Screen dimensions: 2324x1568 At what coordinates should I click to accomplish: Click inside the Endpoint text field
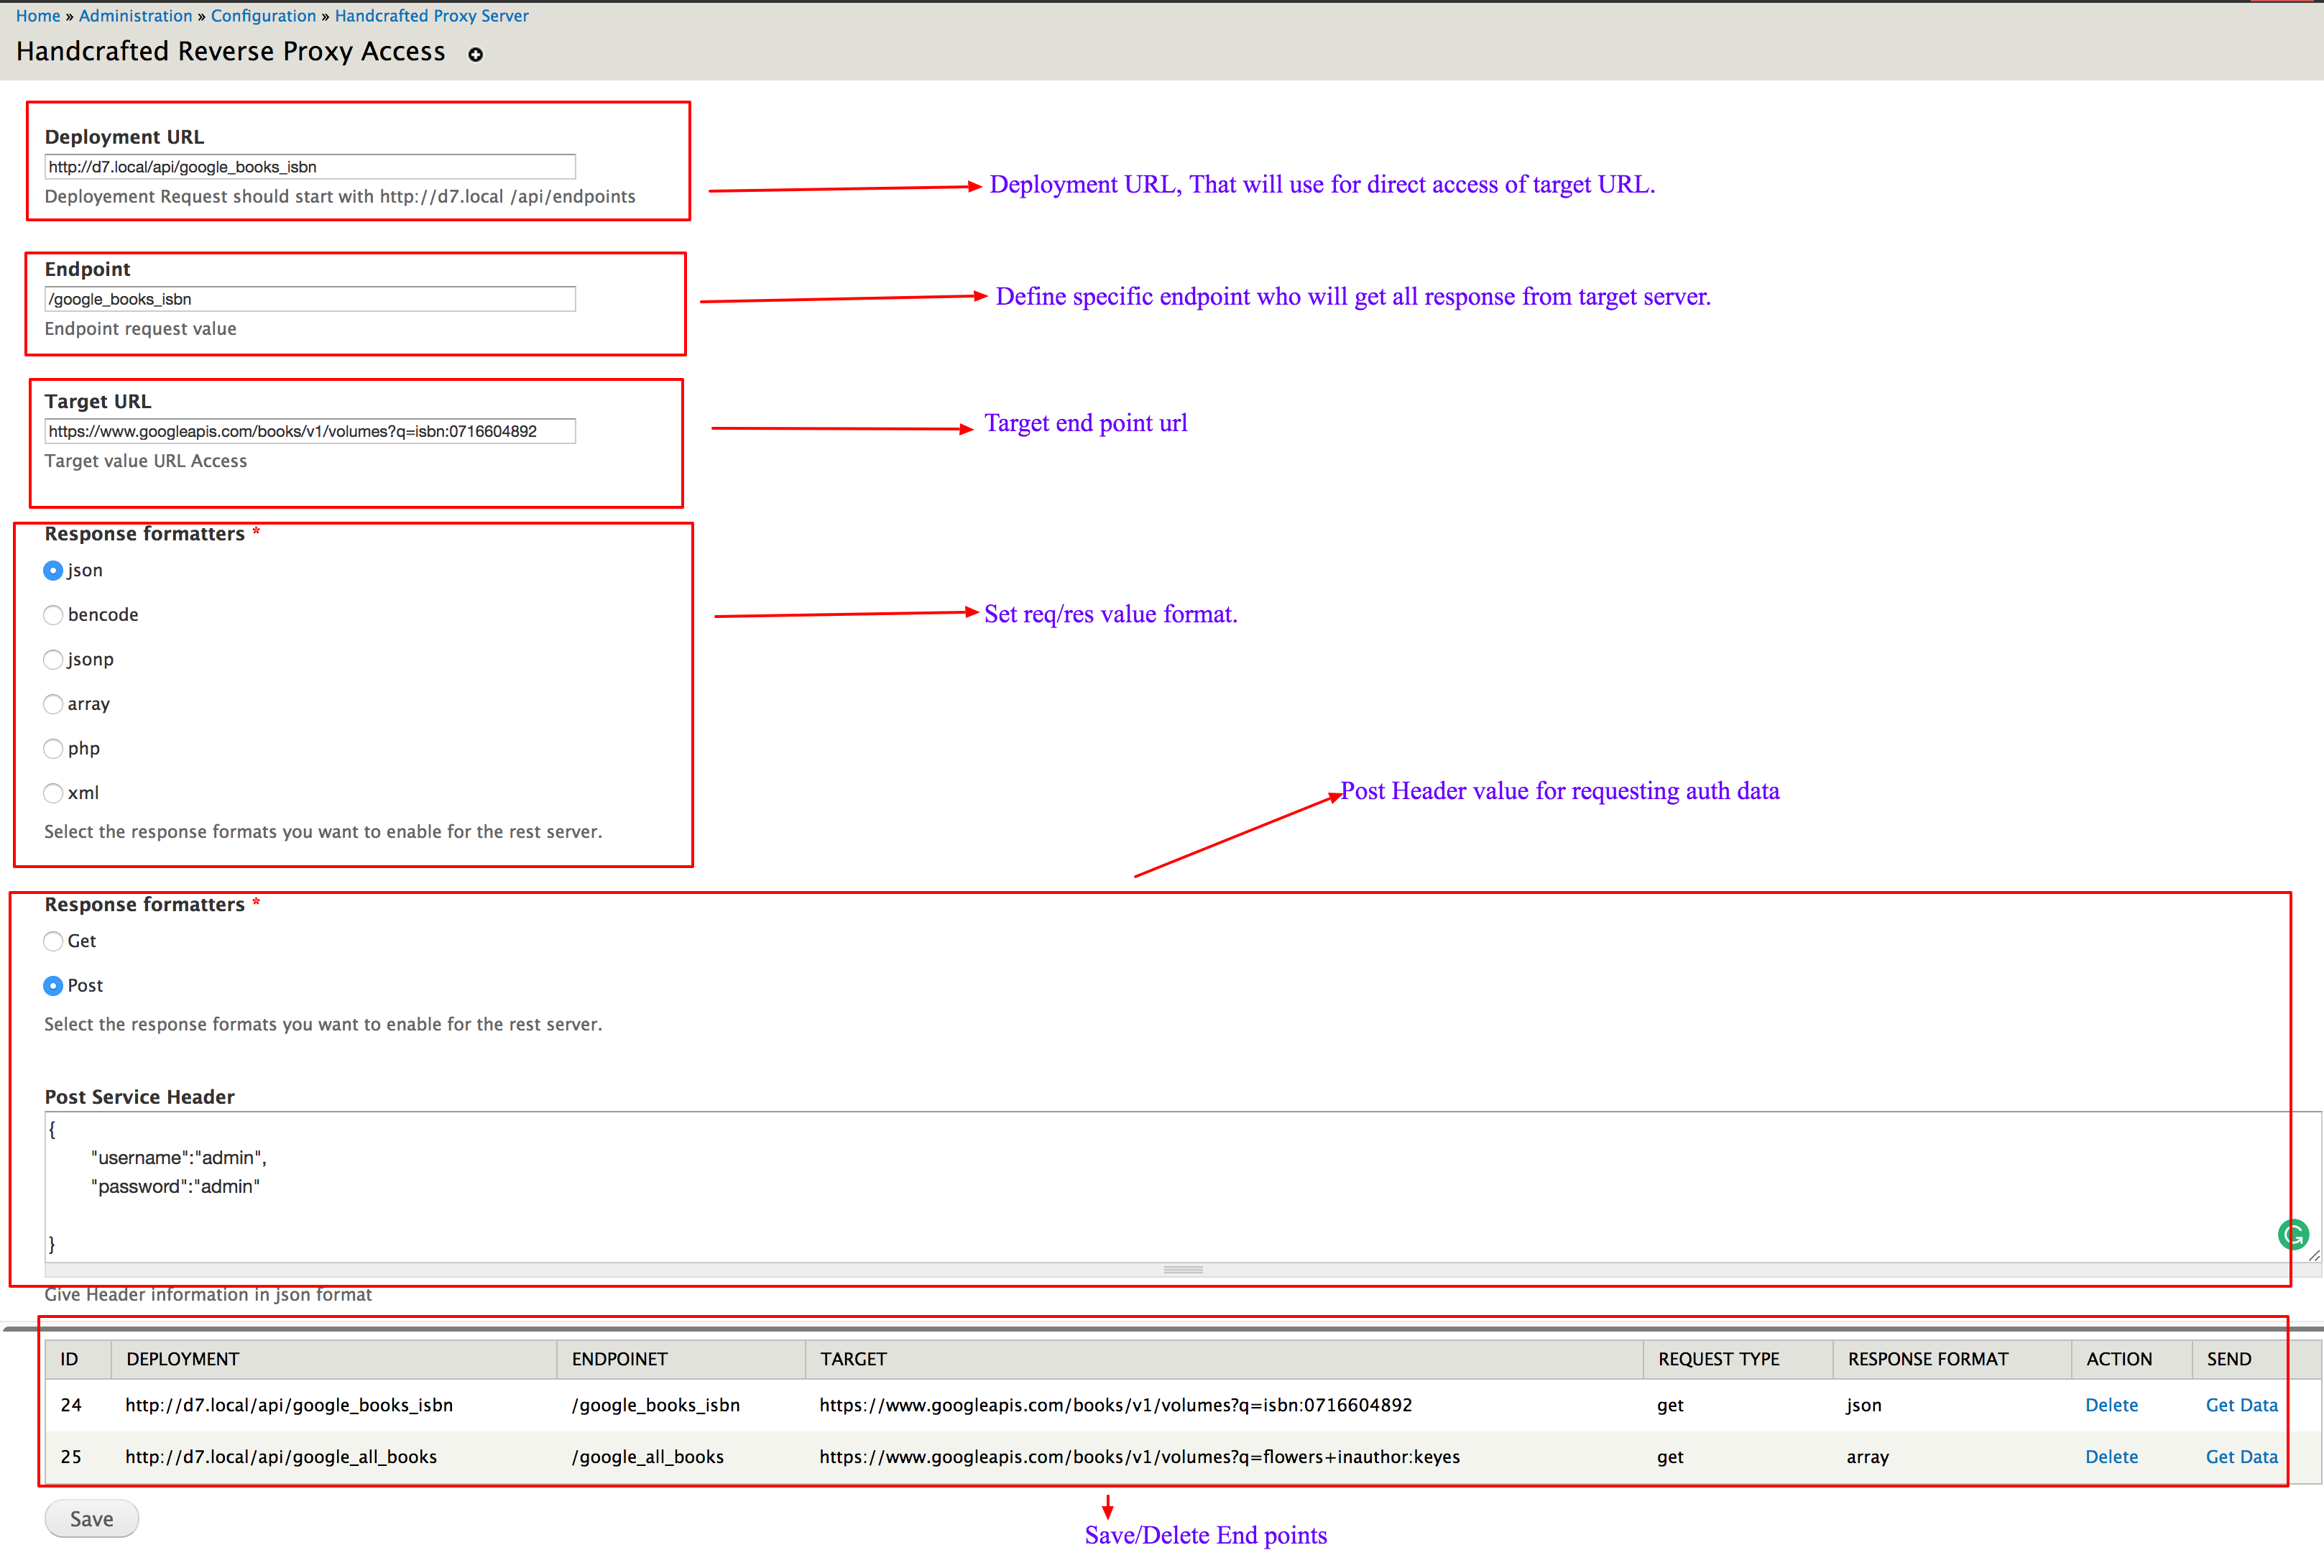[x=310, y=299]
